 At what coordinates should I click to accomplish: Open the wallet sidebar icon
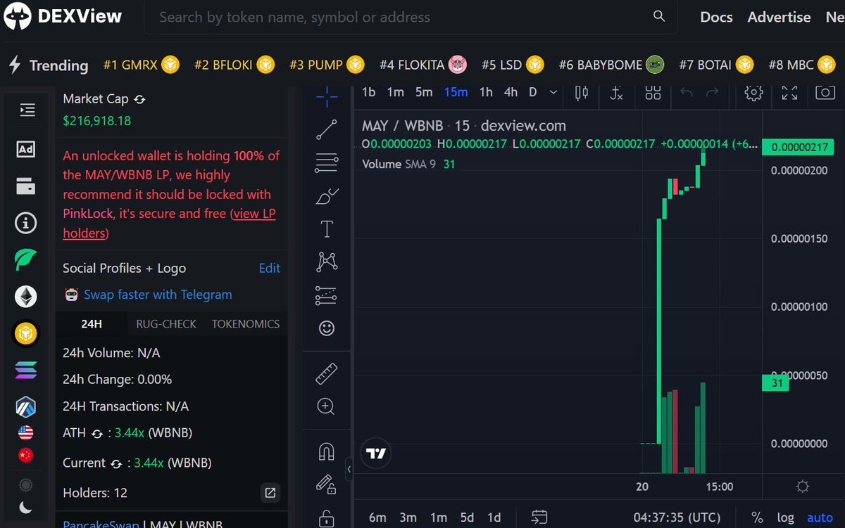click(x=26, y=186)
